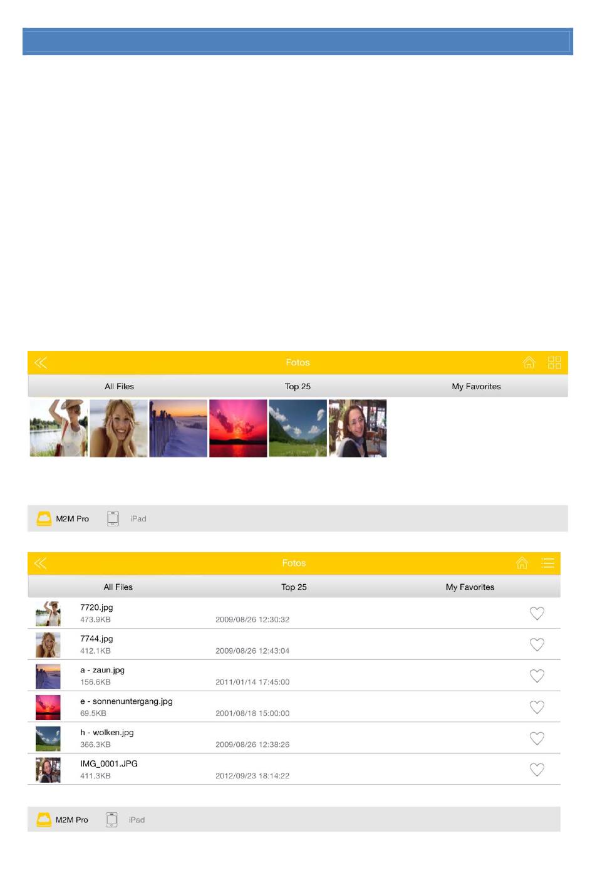Viewport: 595px width, 890px height.
Task: Click the back arrows in list view header
Action: [x=41, y=563]
